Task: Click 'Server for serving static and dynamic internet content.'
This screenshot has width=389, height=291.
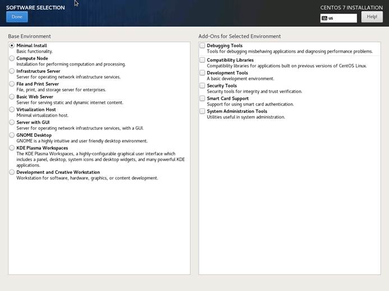Action: [x=70, y=103]
